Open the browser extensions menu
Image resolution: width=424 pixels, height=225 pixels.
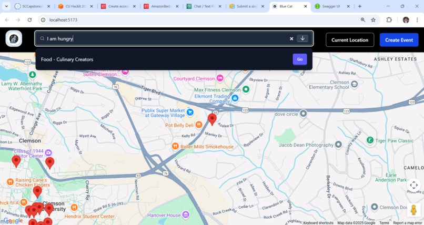pyautogui.click(x=389, y=20)
